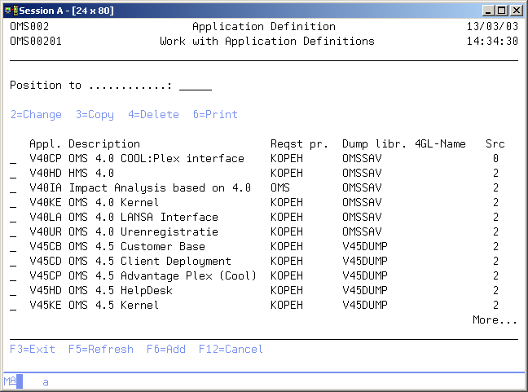Select the option field for V40HD

pyautogui.click(x=13, y=174)
